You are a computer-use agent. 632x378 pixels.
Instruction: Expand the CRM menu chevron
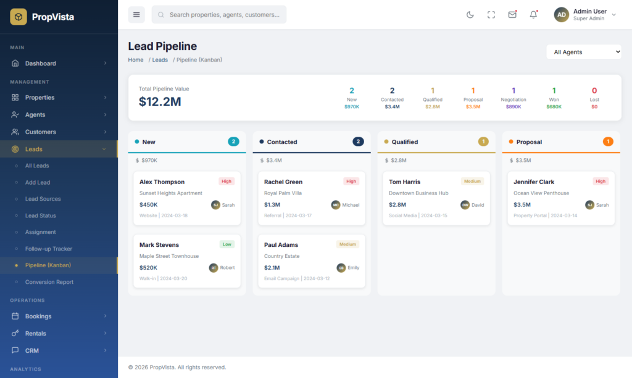point(105,350)
